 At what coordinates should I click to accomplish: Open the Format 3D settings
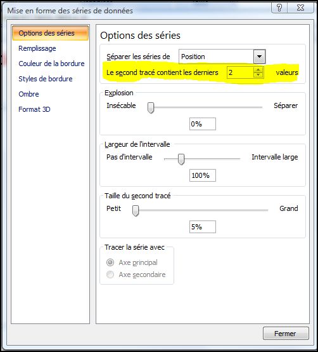pos(34,109)
